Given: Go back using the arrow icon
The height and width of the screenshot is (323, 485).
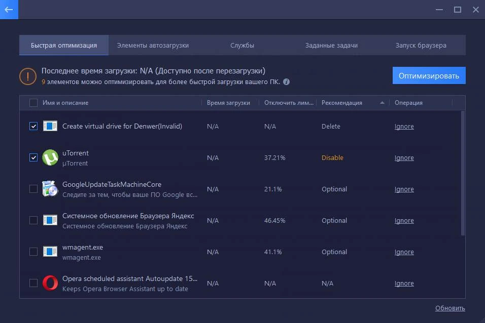Looking at the screenshot, I should (x=9, y=10).
